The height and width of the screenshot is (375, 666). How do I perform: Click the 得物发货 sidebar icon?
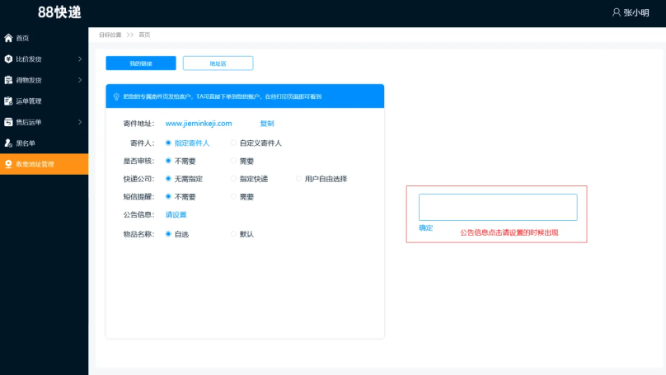[8, 80]
